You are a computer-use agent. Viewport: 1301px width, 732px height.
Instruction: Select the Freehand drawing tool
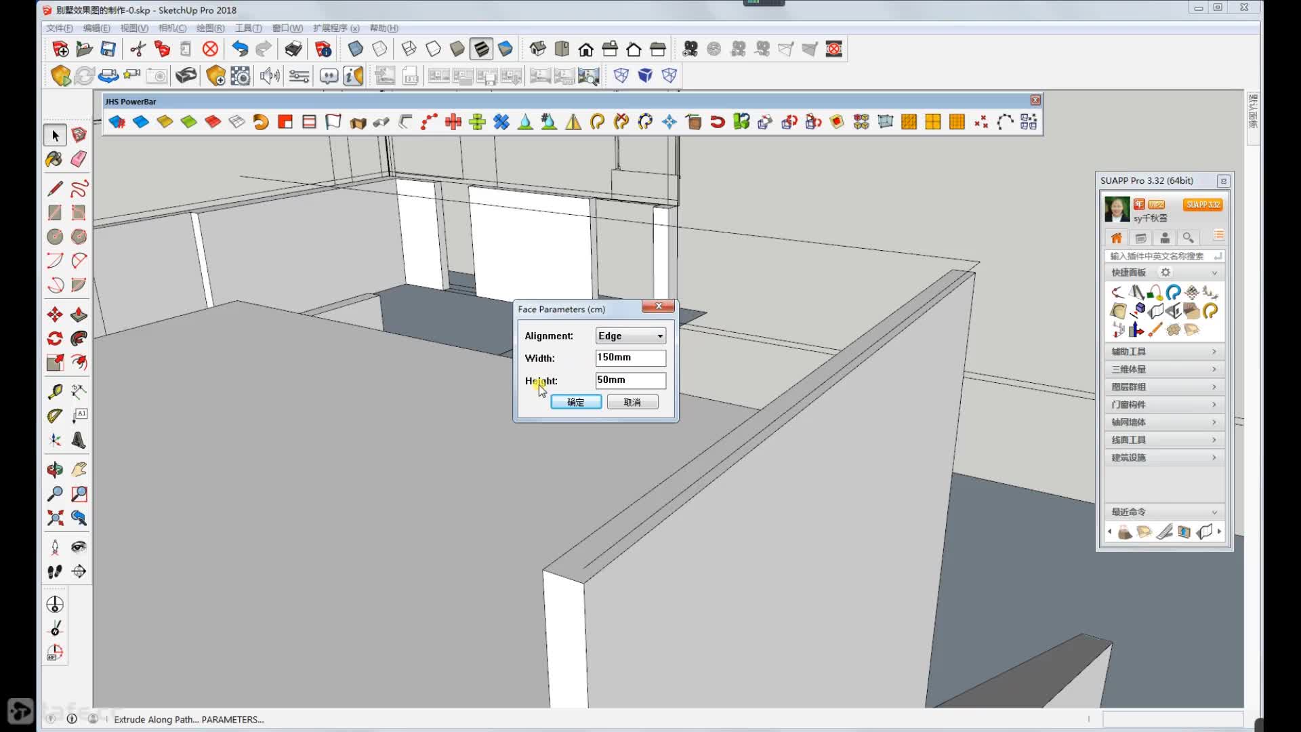[79, 188]
